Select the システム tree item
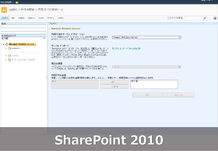The height and width of the screenshot is (151, 218). (x=15, y=55)
